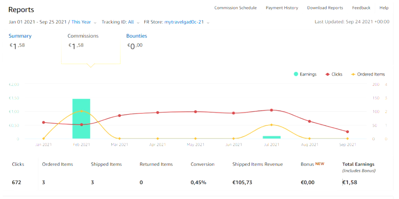Screen dimensions: 399x199
Task: Open the Commission Schedule link
Action: pos(236,8)
